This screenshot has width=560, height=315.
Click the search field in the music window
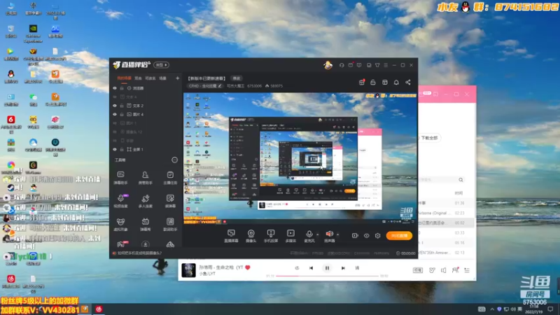pos(442,180)
